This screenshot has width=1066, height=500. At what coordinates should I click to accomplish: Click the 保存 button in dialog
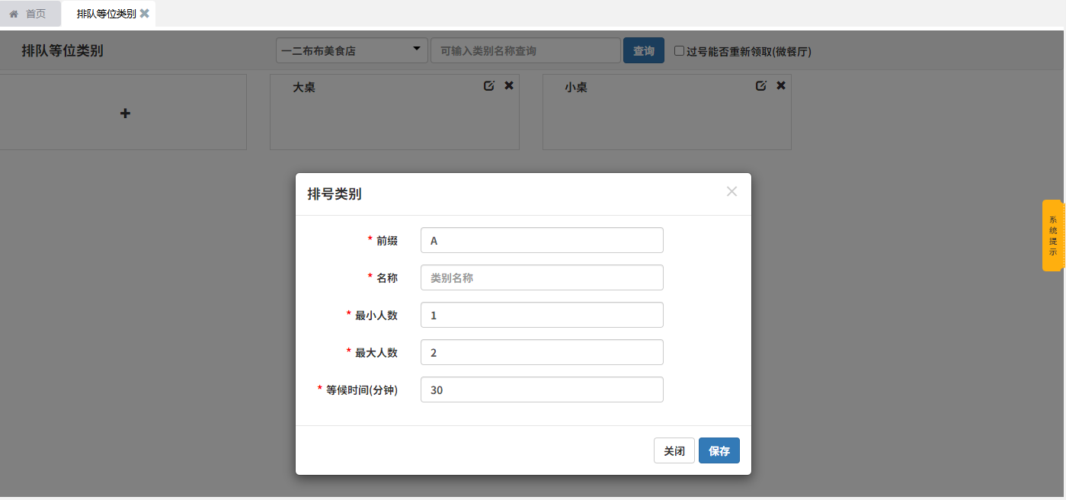coord(719,450)
